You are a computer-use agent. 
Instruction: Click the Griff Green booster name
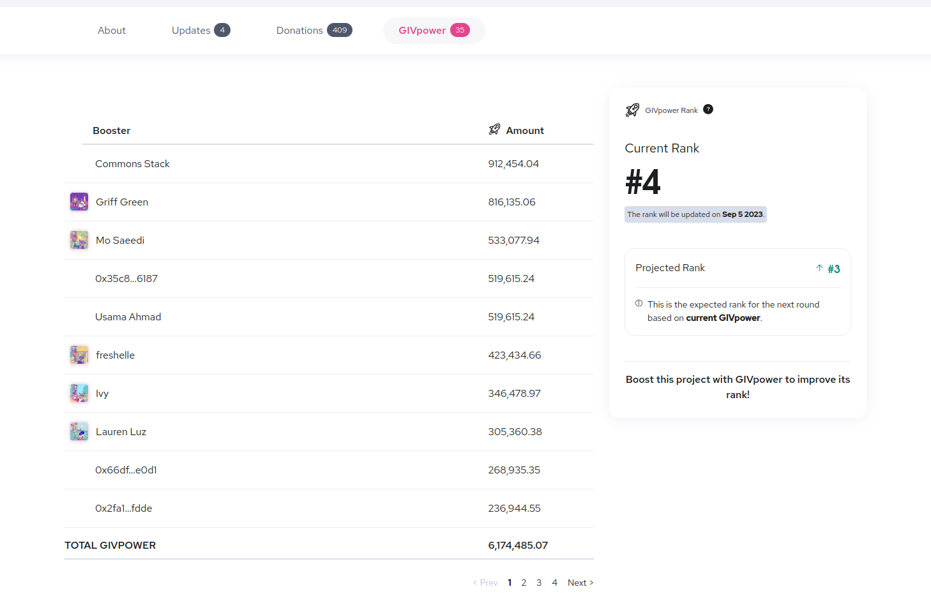[122, 202]
